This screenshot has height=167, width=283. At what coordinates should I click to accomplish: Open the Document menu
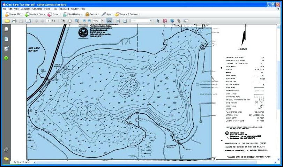[25, 9]
